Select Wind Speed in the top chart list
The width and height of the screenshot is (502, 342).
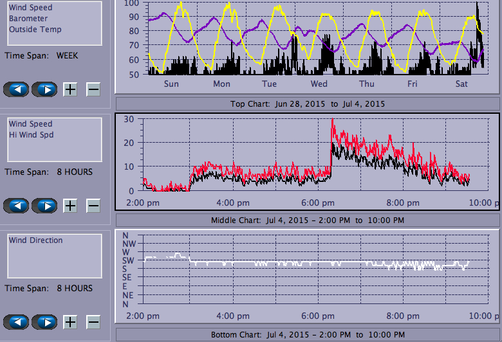(x=30, y=8)
